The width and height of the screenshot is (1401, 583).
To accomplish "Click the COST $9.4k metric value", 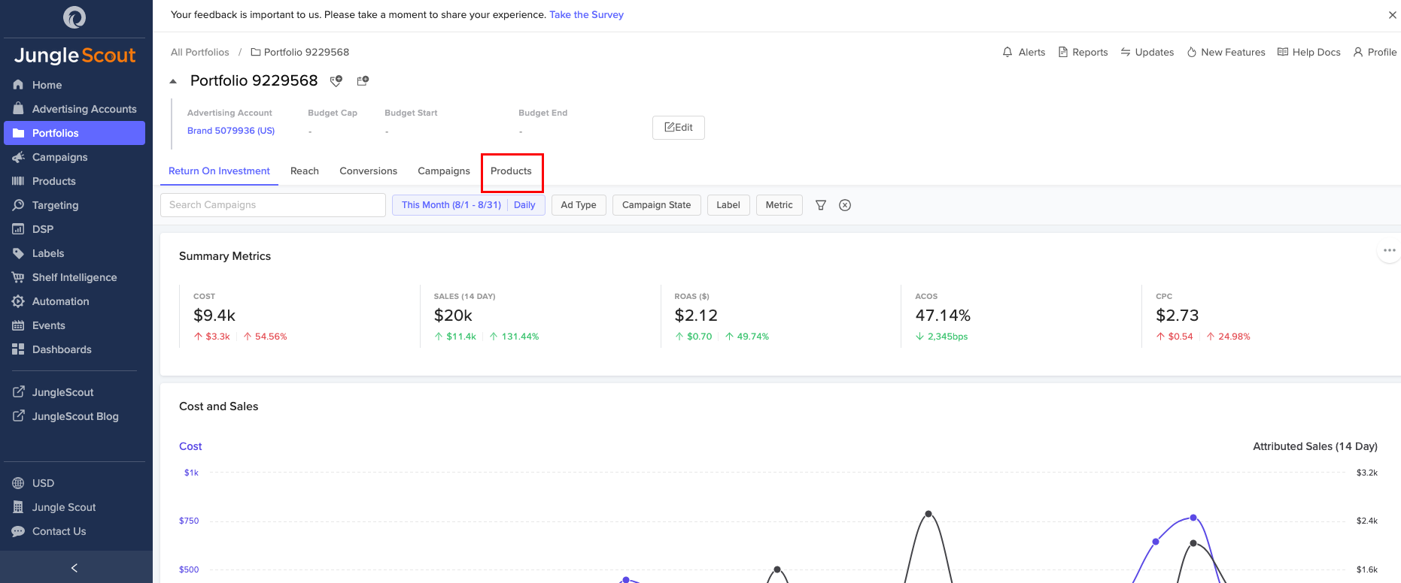I will point(214,316).
